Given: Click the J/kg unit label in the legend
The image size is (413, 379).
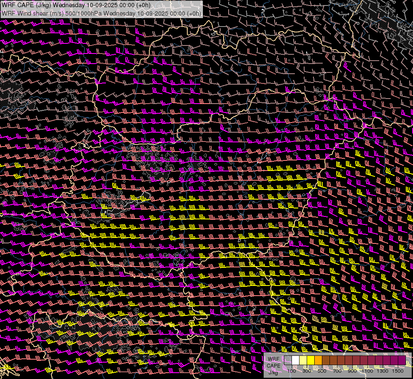Looking at the screenshot, I should (x=273, y=372).
